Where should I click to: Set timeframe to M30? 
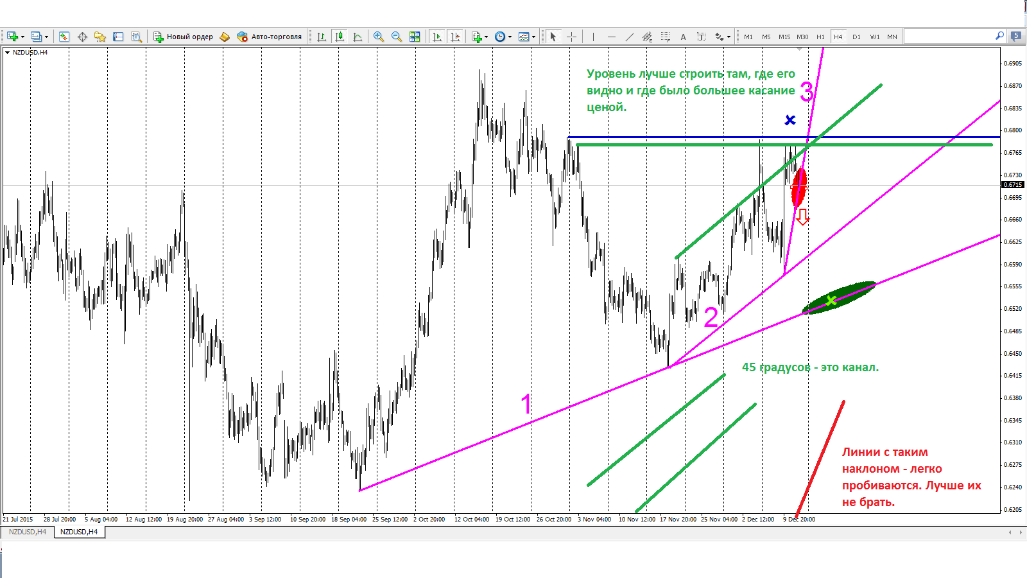[x=802, y=37]
